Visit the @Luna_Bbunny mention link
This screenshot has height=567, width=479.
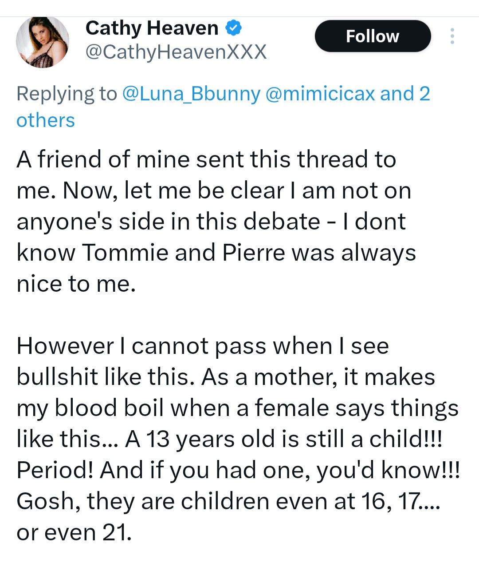191,94
